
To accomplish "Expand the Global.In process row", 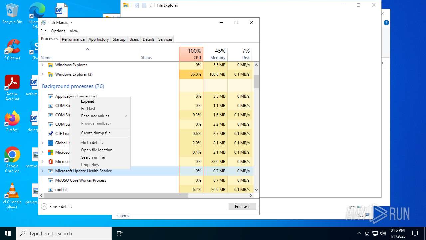I will click(42, 143).
